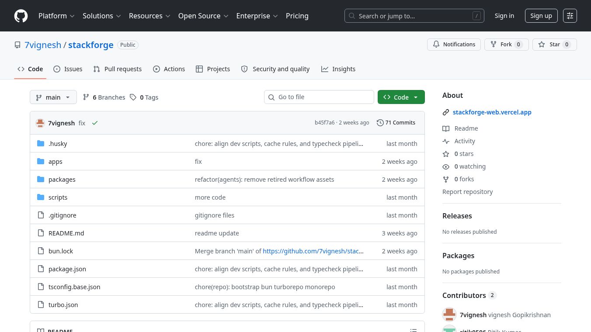Expand the main branch dropdown
The image size is (591, 332).
click(x=53, y=97)
